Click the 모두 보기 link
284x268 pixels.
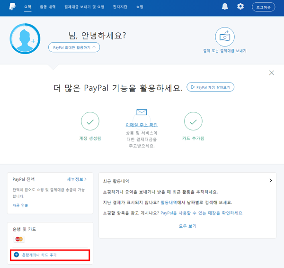[187, 226]
